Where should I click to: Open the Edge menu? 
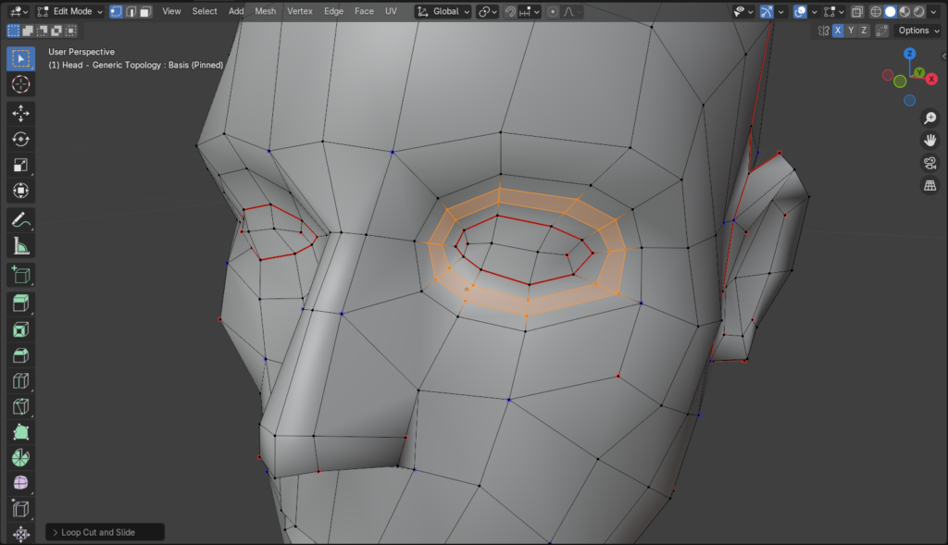(333, 11)
